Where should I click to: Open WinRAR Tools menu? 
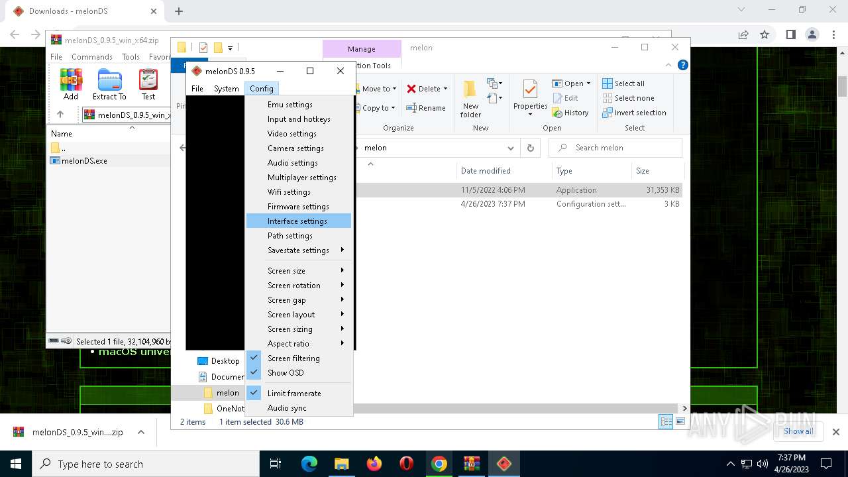(x=131, y=57)
